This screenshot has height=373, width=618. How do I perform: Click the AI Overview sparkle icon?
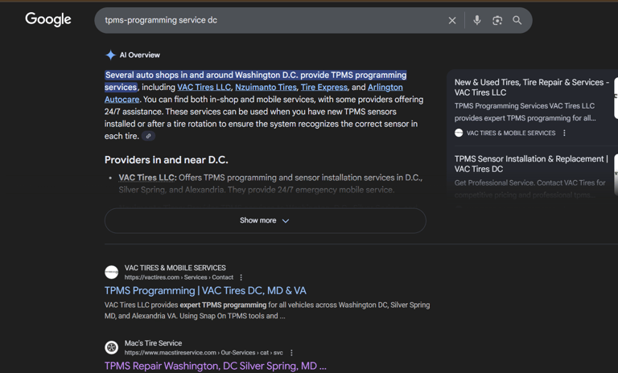click(x=110, y=55)
